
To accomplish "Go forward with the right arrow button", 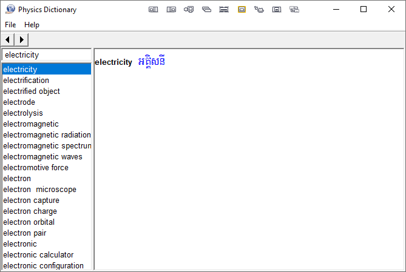I will click(21, 39).
